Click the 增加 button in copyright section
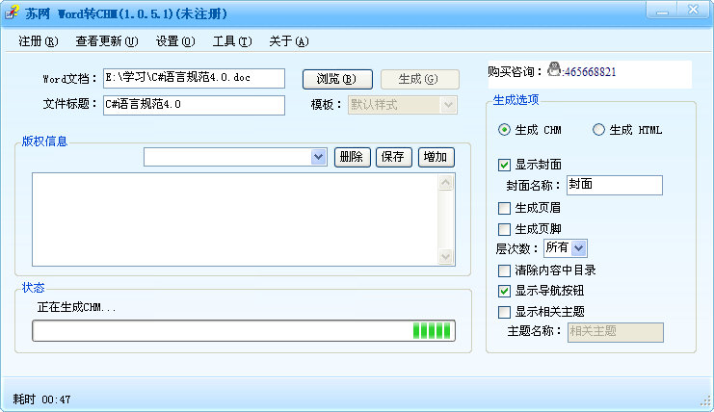The image size is (714, 412). 436,157
